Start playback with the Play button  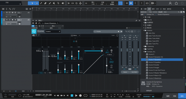[76, 95]
